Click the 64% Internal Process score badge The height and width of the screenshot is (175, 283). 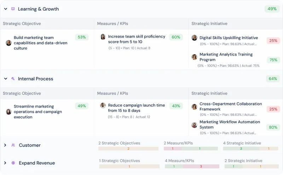point(273,79)
